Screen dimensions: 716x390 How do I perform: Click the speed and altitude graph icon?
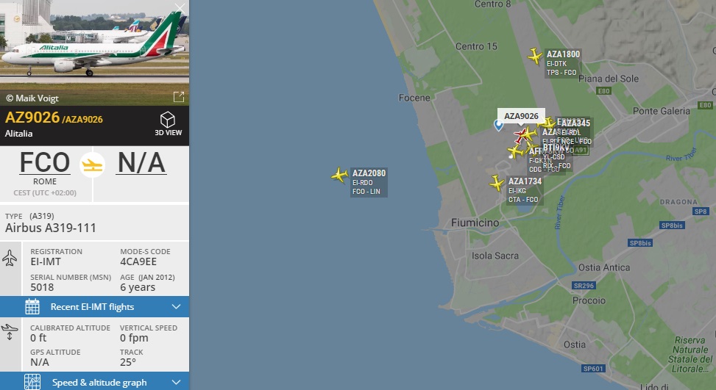tap(32, 382)
